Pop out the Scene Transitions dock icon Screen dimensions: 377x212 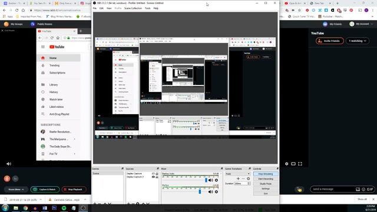click(250, 169)
